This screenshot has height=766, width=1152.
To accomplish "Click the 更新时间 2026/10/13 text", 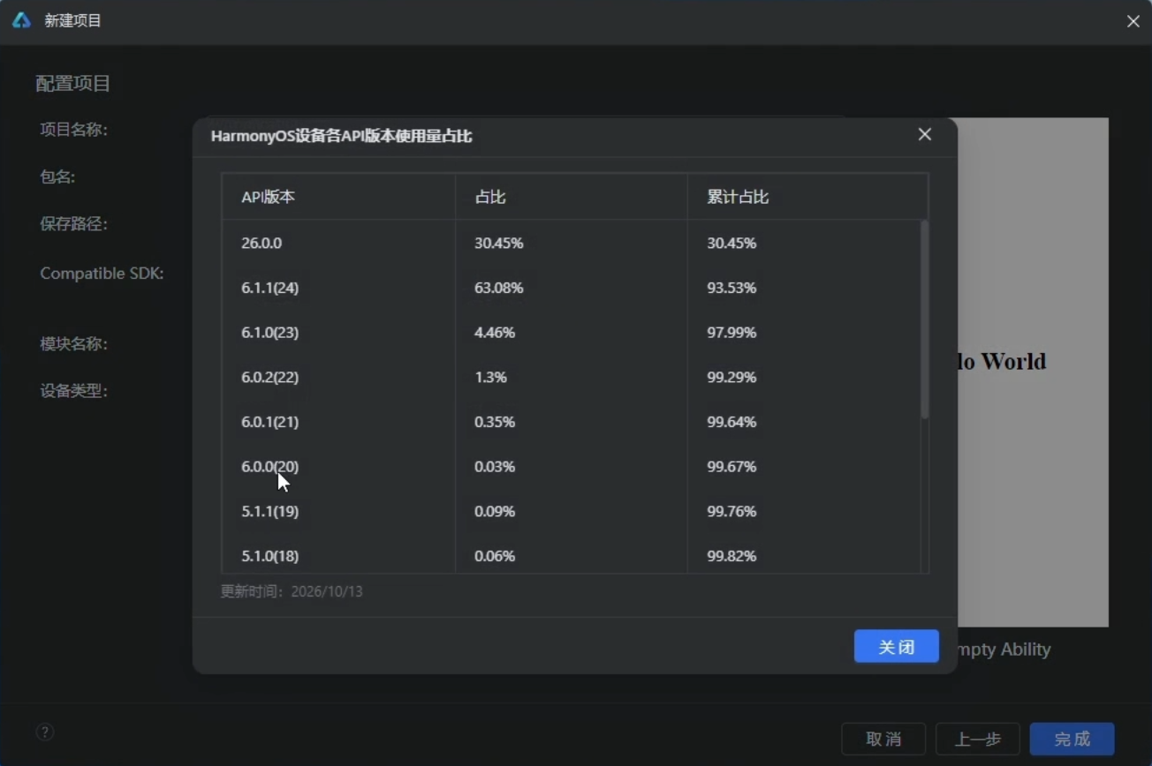I will tap(292, 591).
